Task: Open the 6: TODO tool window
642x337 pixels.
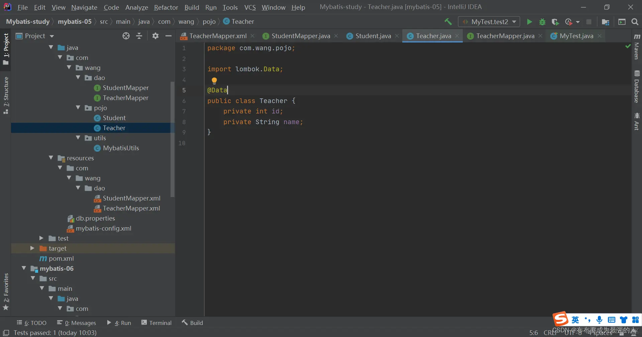Action: coord(31,323)
